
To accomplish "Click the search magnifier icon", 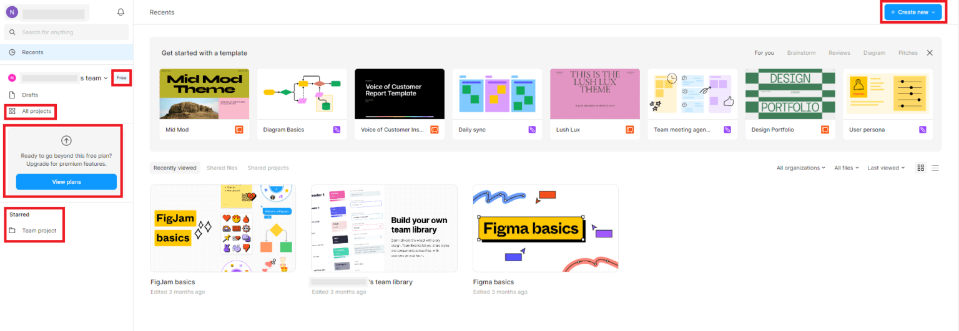I will pos(12,32).
